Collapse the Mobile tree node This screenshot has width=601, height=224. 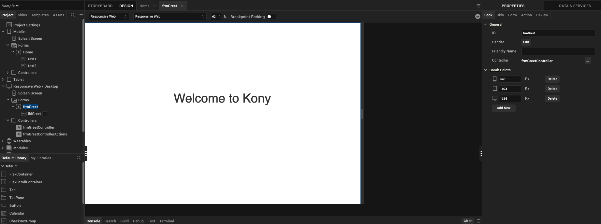pyautogui.click(x=3, y=32)
